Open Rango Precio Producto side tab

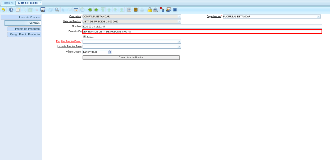coord(24,35)
